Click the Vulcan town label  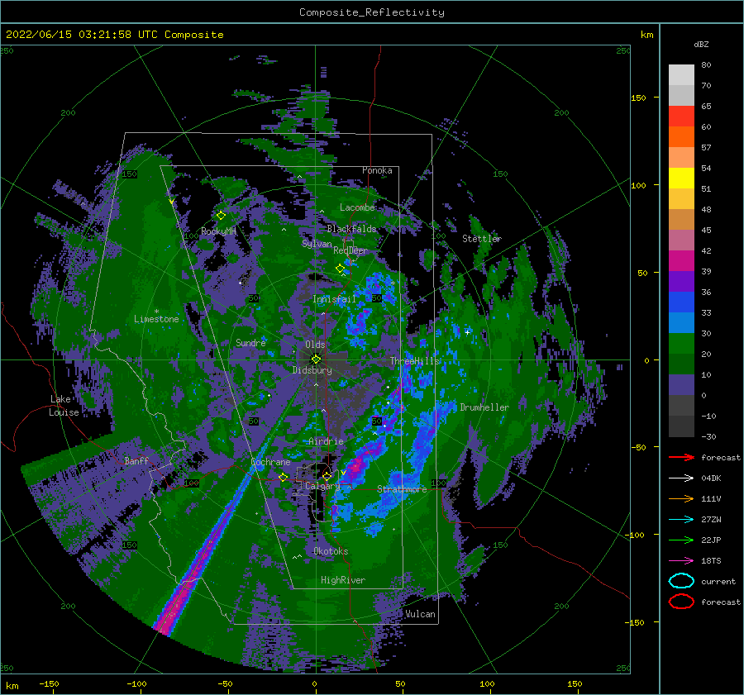421,614
